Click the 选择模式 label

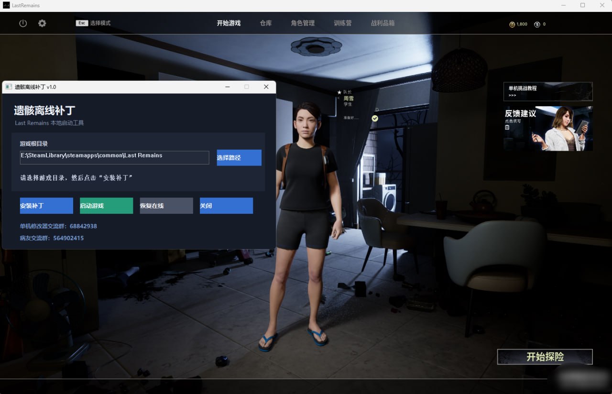(100, 23)
